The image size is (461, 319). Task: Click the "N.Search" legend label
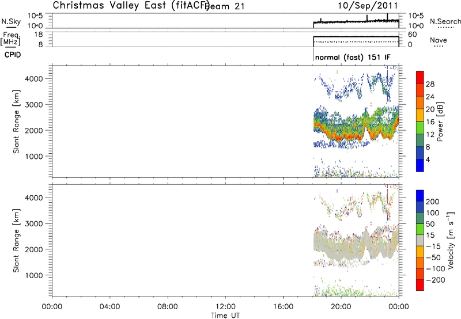point(445,21)
